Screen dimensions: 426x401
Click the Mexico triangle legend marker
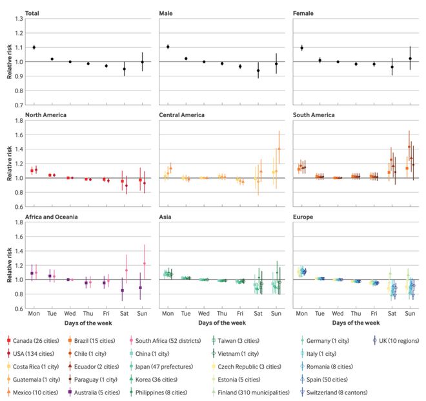coord(8,393)
